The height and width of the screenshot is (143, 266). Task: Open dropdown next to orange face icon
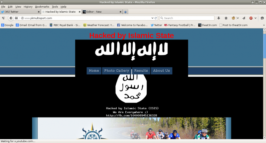[x=238, y=18]
